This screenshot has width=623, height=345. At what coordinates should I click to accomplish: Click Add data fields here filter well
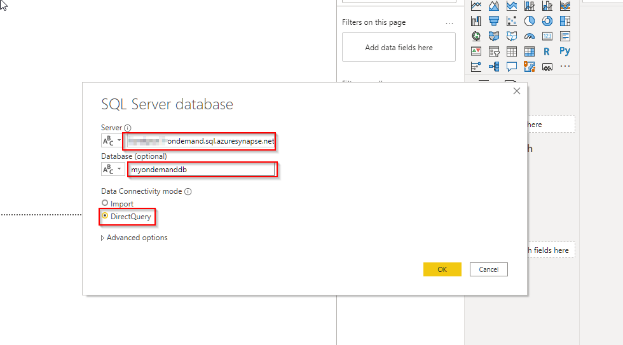point(399,47)
